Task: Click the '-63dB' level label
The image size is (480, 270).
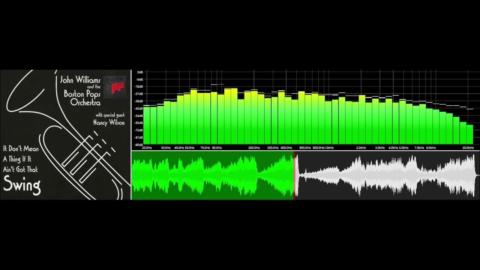Action: tap(139, 123)
